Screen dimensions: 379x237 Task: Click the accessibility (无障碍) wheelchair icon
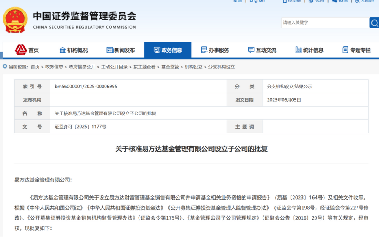357,1
